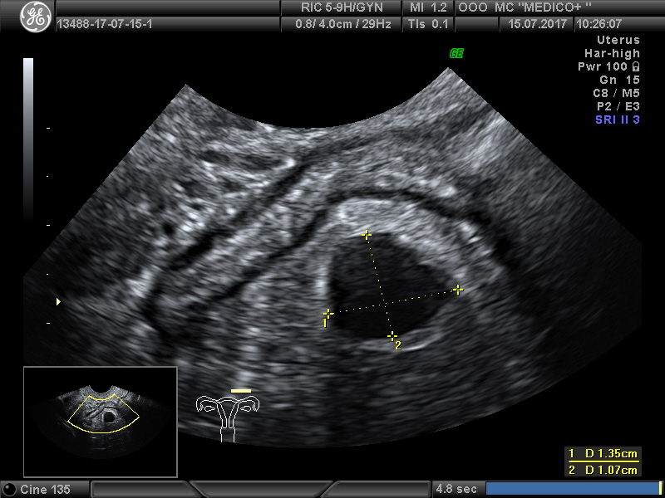This screenshot has width=665, height=498.
Task: Click the grayscale map bar
Action: [28, 139]
